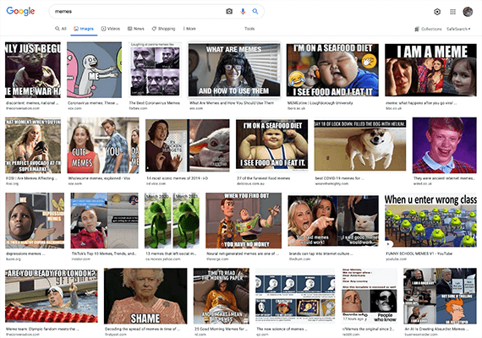Viewport: 482px width, 338px height.
Task: Open the Best Coronavirus Memes thumbnail
Action: click(155, 69)
